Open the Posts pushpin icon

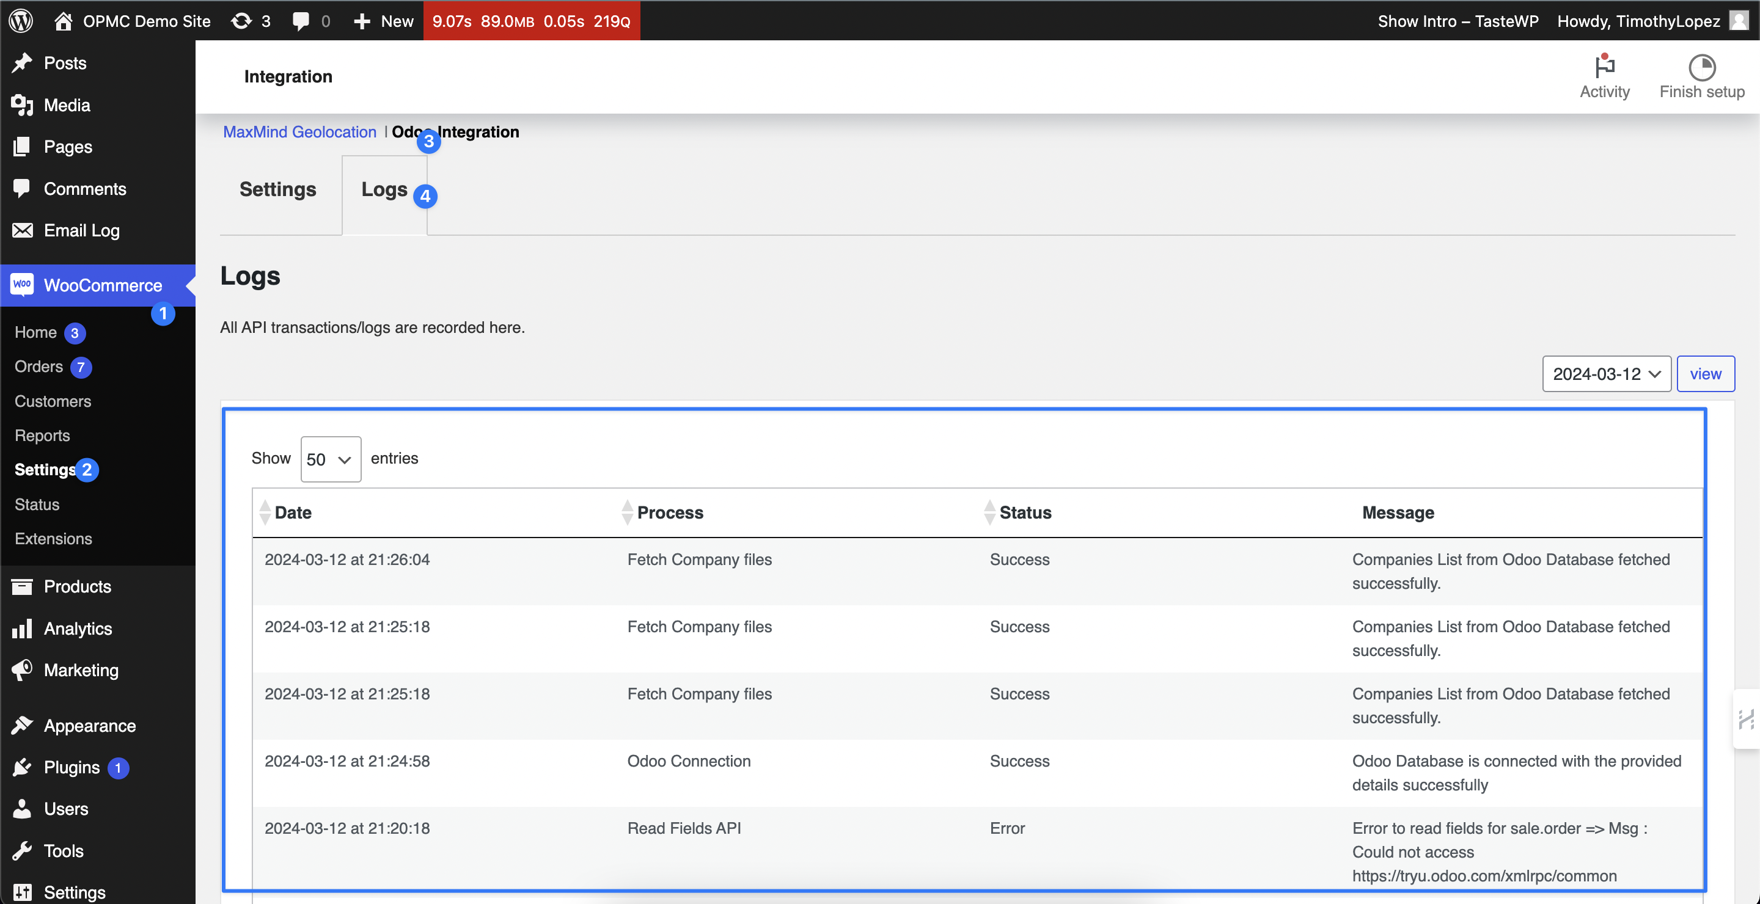tap(22, 63)
